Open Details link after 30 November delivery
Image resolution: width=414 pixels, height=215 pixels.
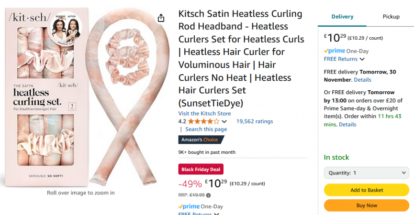point(362,80)
